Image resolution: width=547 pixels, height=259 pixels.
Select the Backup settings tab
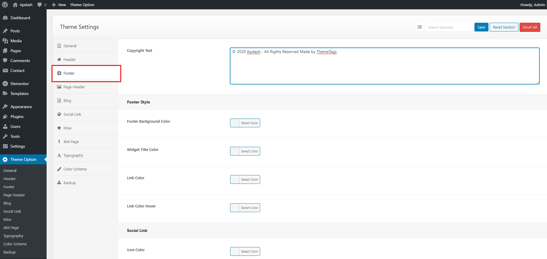(x=69, y=183)
